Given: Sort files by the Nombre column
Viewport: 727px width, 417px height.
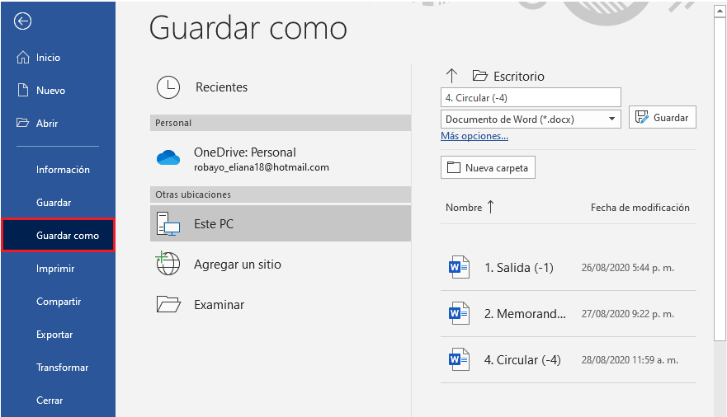Looking at the screenshot, I should coord(464,208).
